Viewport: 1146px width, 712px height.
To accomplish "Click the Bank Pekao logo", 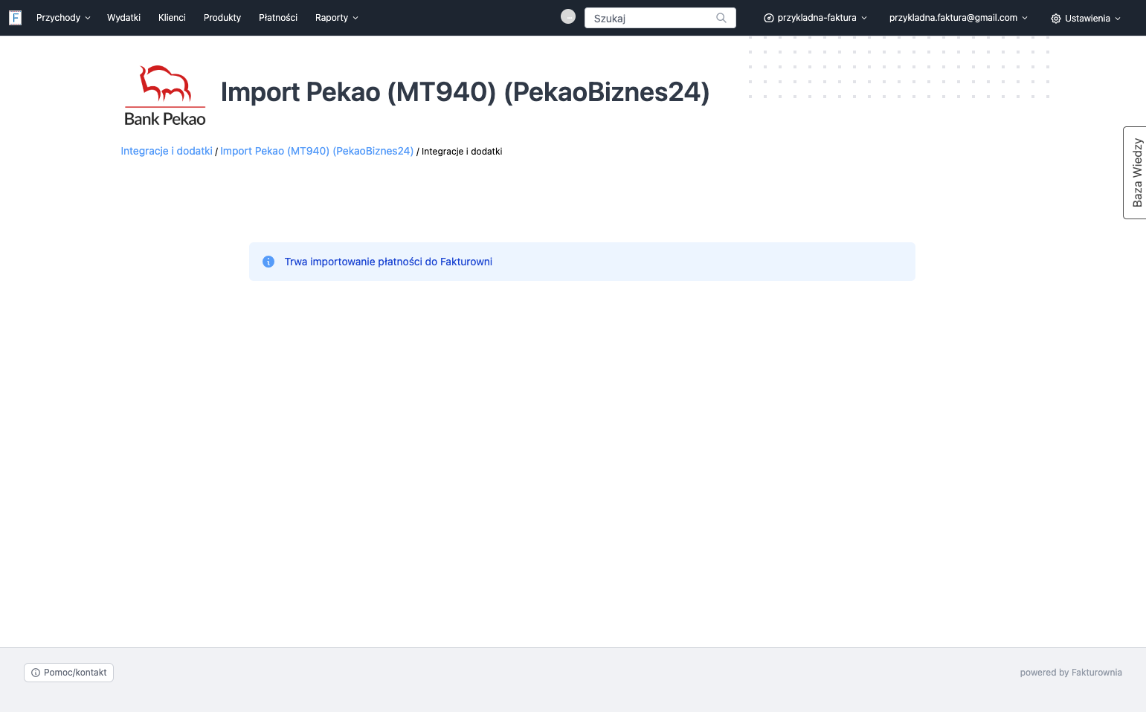I will [165, 96].
